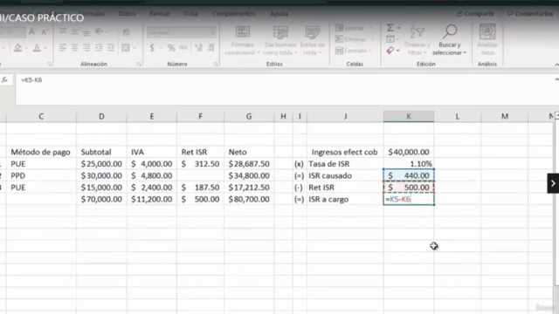Image resolution: width=559 pixels, height=314 pixels.
Task: Decrease indent icon
Action: tap(99, 48)
